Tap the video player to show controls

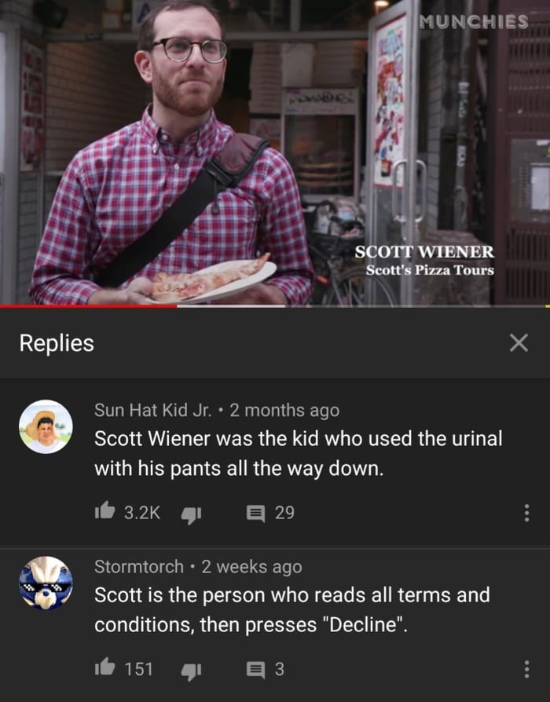(x=275, y=152)
